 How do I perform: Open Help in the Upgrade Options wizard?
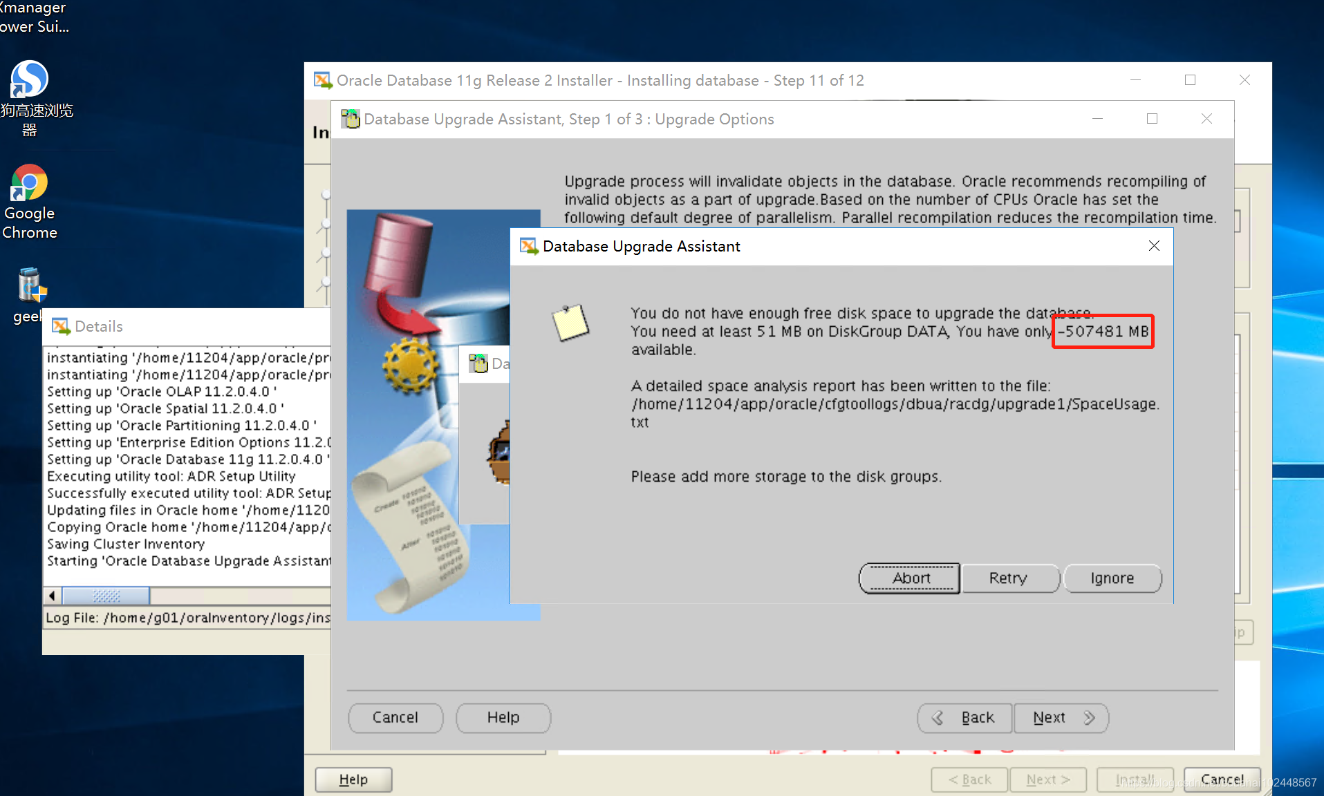tap(503, 718)
